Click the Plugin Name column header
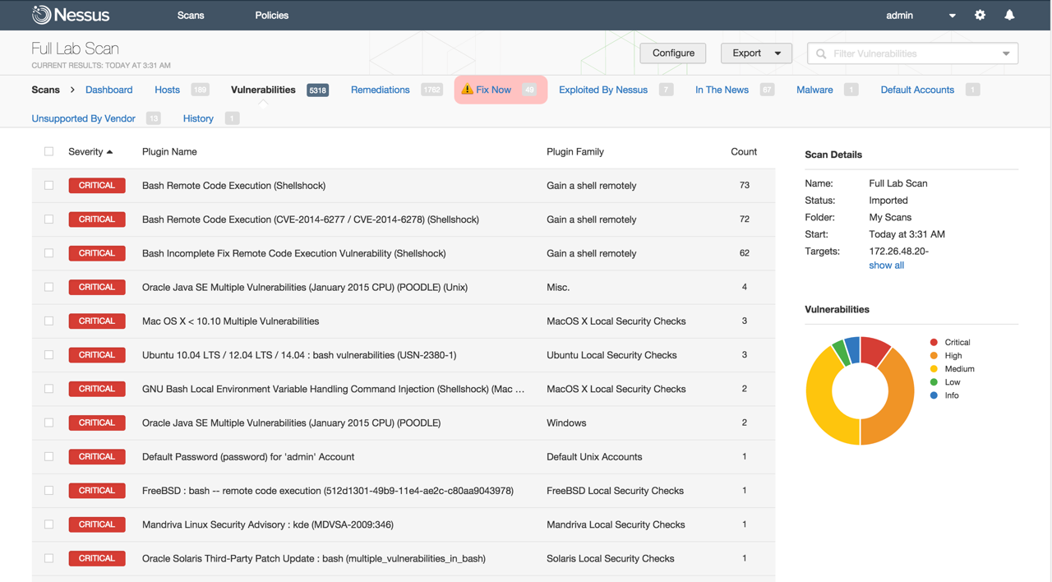The width and height of the screenshot is (1052, 582). click(x=169, y=151)
